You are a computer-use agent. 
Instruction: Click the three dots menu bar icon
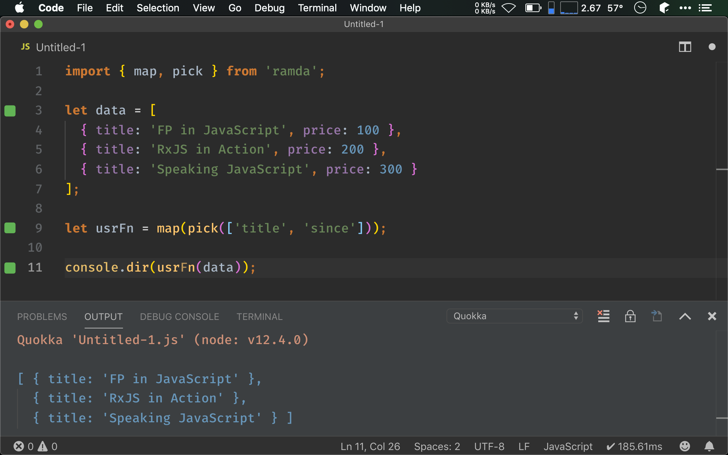point(685,8)
